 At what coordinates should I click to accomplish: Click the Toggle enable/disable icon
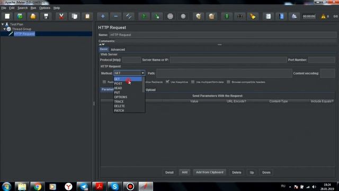[129, 16]
